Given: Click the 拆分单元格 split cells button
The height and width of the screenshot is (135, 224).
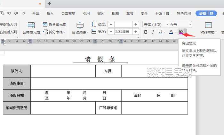Looking at the screenshot, I should point(55,25).
